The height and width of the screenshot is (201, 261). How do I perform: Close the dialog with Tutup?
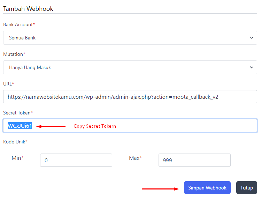pyautogui.click(x=246, y=188)
